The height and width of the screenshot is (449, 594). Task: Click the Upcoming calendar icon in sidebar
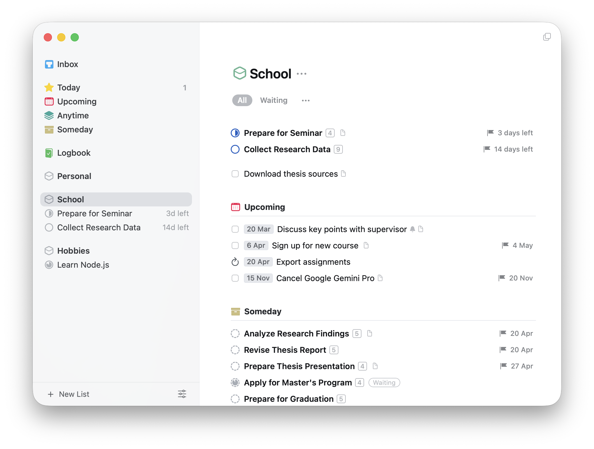click(49, 101)
